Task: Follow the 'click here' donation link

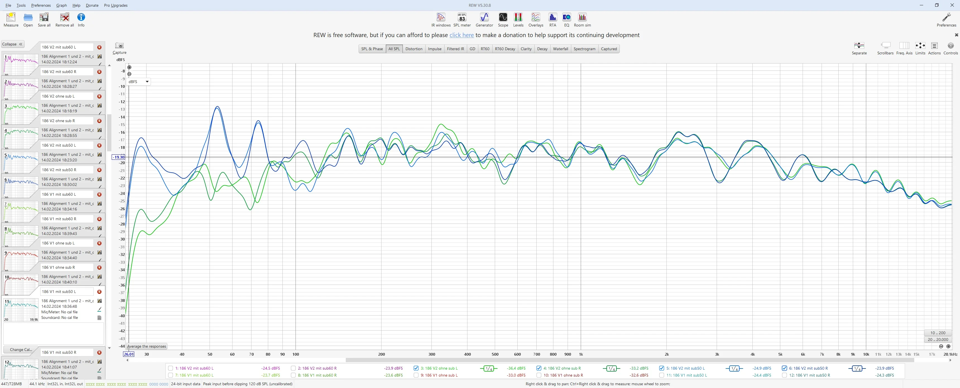Action: tap(461, 35)
